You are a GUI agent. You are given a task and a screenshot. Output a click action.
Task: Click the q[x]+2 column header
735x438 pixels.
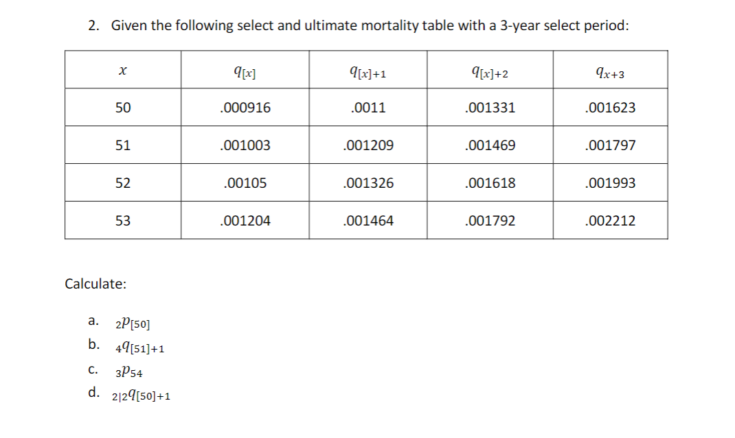point(490,70)
